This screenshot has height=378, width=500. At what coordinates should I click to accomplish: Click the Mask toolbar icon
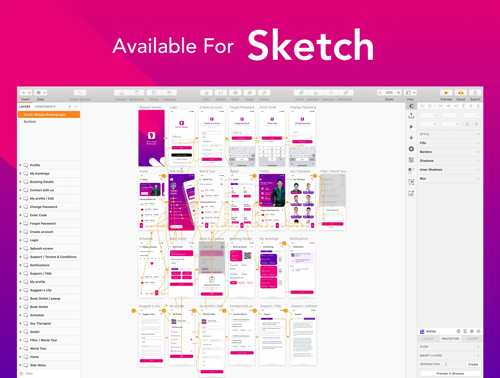pyautogui.click(x=235, y=93)
